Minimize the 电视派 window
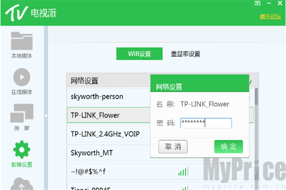The image size is (286, 190). coord(269,3)
